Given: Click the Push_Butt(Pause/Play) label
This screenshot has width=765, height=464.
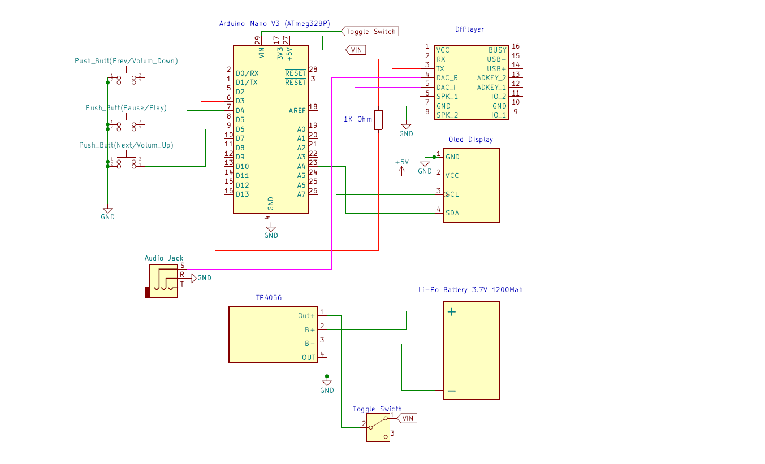Looking at the screenshot, I should pos(126,107).
